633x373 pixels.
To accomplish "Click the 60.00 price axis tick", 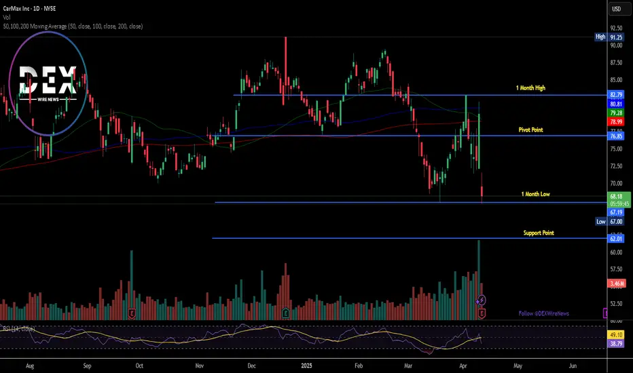I will 616,252.
